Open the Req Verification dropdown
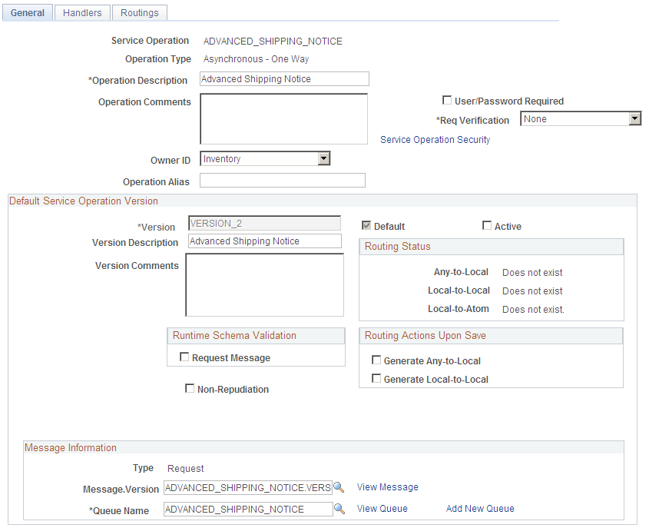This screenshot has height=528, width=649. tap(635, 118)
